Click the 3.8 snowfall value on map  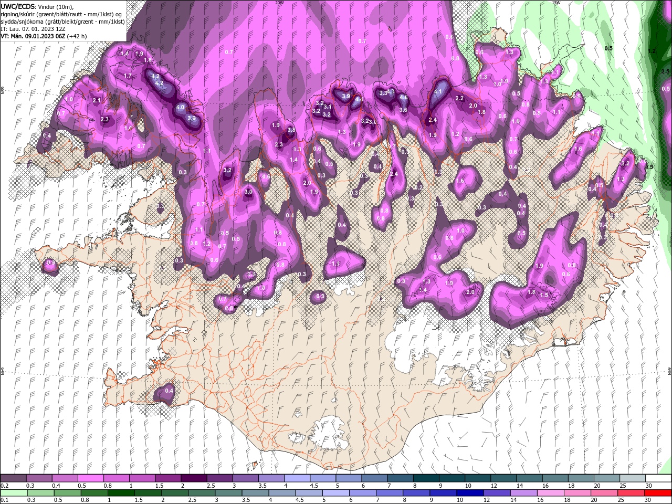click(291, 130)
